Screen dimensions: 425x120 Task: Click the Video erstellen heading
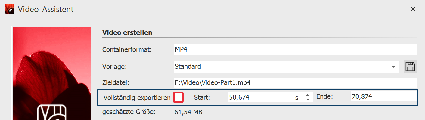click(x=127, y=32)
